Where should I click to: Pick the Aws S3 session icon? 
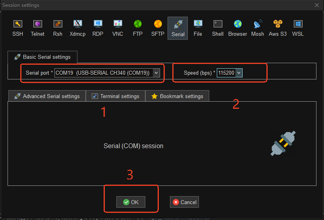pyautogui.click(x=278, y=28)
